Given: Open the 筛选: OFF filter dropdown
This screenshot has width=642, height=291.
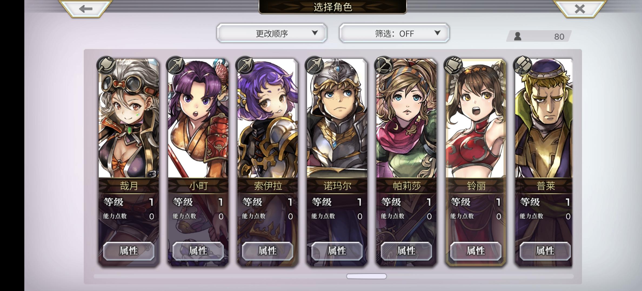Looking at the screenshot, I should 394,33.
